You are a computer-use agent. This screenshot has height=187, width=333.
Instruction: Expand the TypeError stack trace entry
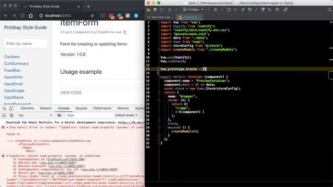(7, 156)
